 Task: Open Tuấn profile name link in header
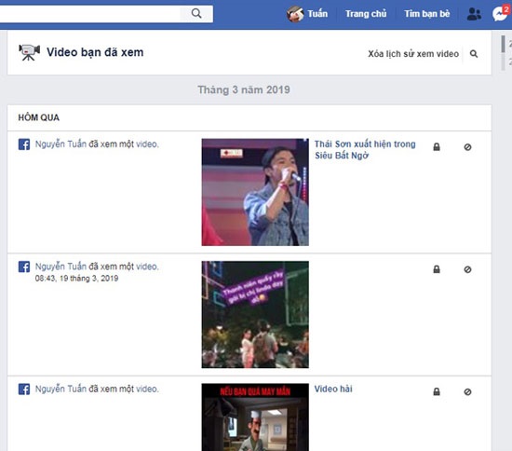[x=317, y=14]
